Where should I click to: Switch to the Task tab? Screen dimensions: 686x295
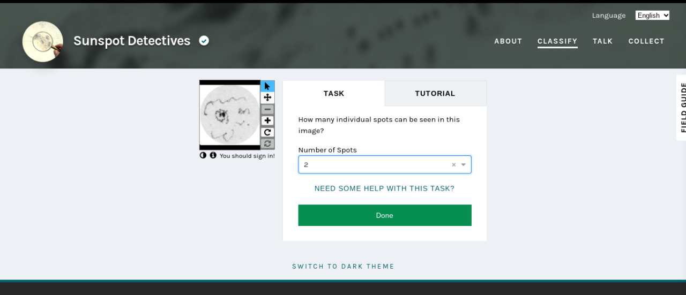[334, 93]
